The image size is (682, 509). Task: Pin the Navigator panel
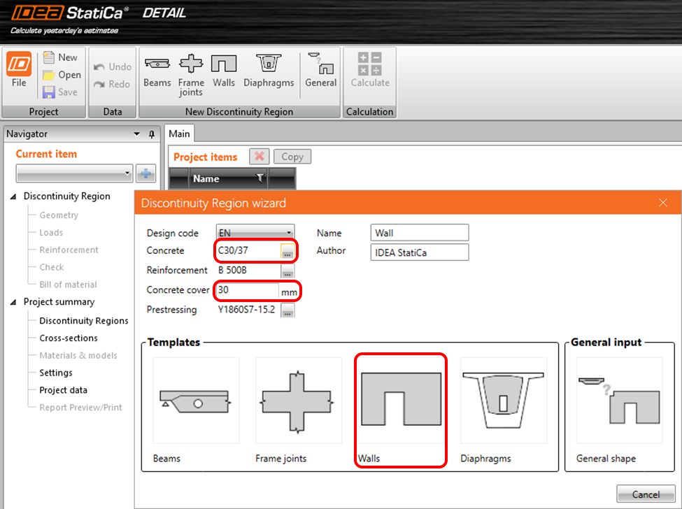point(152,134)
